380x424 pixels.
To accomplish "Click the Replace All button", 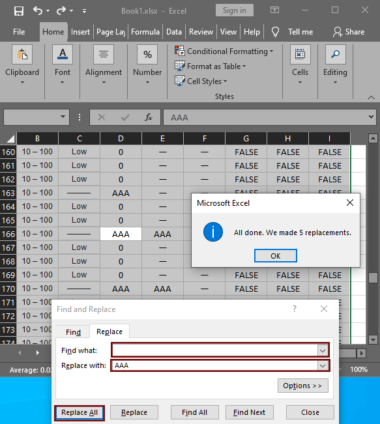I will point(80,413).
